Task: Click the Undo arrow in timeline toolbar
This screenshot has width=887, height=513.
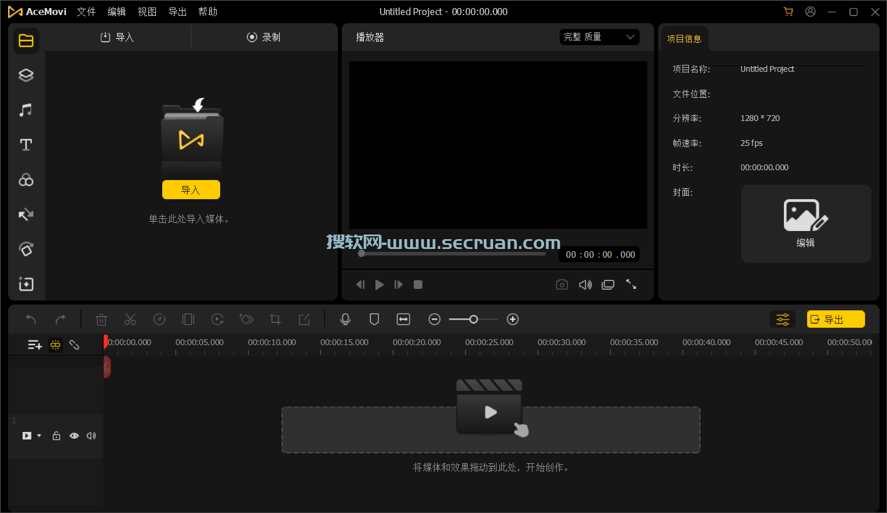Action: pos(31,319)
